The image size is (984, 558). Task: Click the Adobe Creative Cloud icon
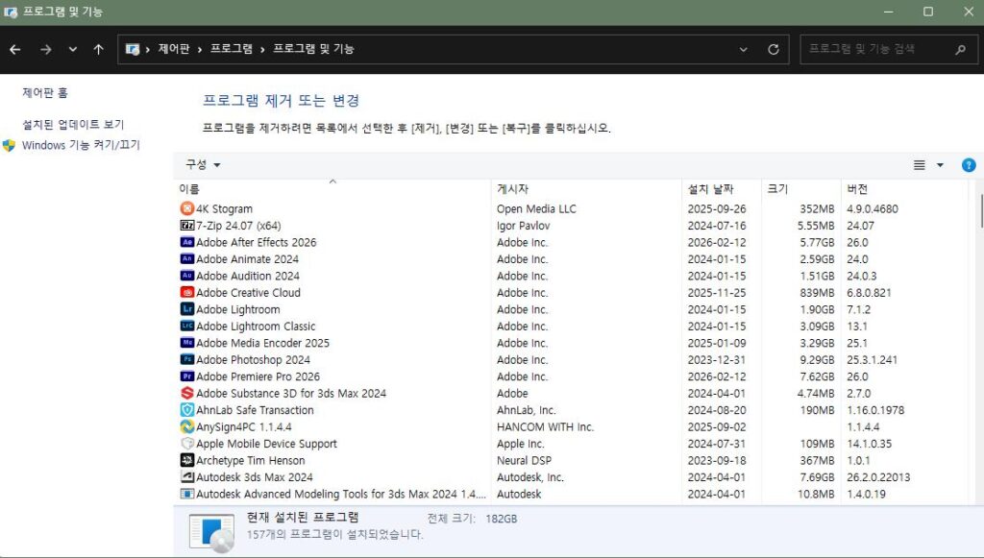(187, 292)
